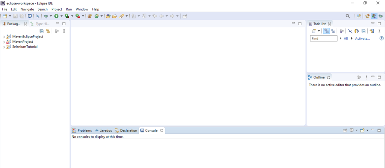Expand the SeleniumTutorial tree node
385x168 pixels.
click(x=4, y=47)
